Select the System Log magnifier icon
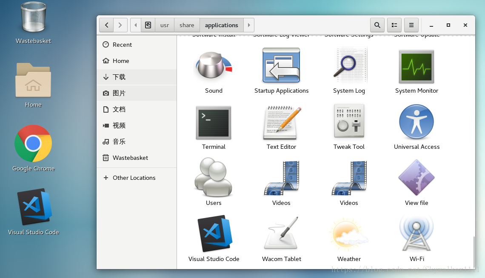The height and width of the screenshot is (278, 485). 350,65
